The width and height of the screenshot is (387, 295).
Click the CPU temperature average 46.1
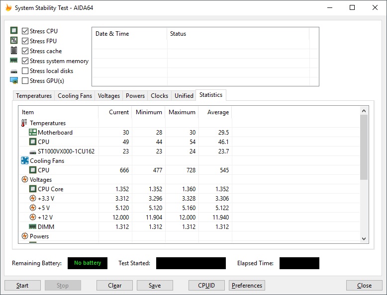point(223,142)
